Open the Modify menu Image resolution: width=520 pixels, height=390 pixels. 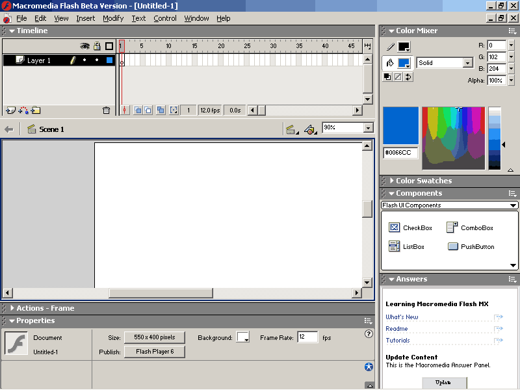[113, 18]
